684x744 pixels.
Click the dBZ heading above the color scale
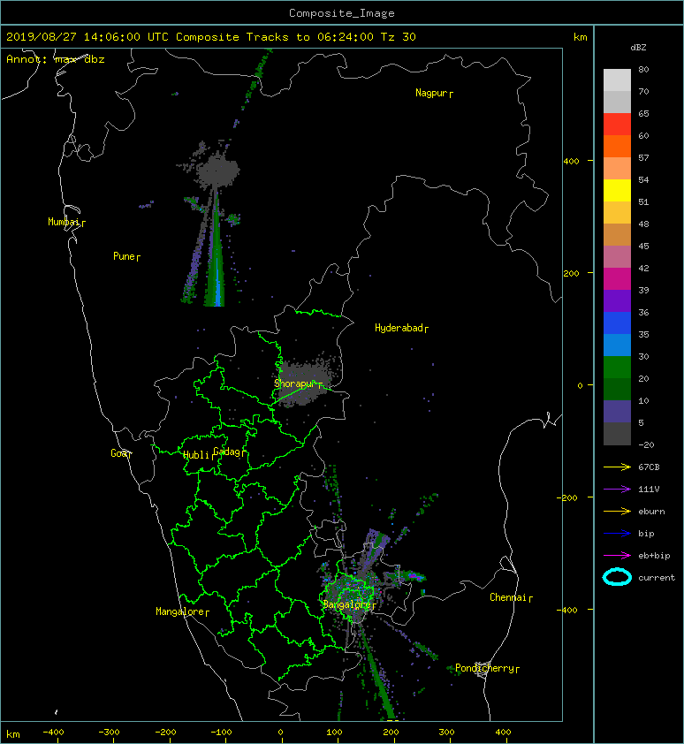point(638,48)
